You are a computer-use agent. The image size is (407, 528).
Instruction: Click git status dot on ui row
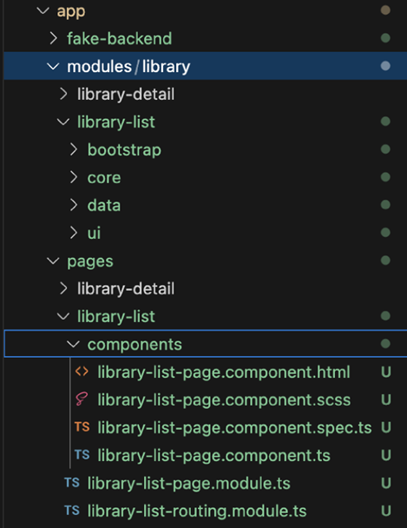point(385,233)
